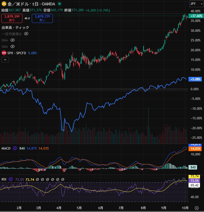Click the MACD purple refresh icon
This screenshot has width=204, height=212.
click(x=15, y=148)
